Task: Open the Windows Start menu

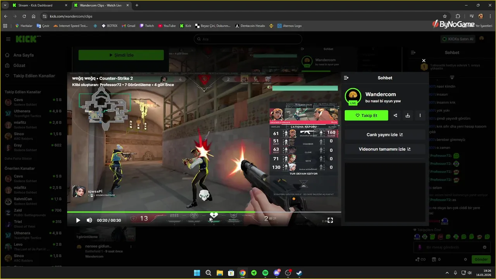Action: tap(197, 273)
